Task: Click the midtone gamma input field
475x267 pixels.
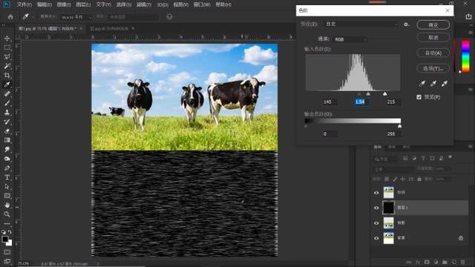Action: click(x=360, y=102)
